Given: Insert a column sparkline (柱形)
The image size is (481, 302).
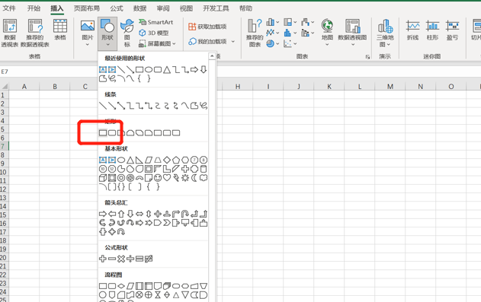Looking at the screenshot, I should pyautogui.click(x=432, y=30).
